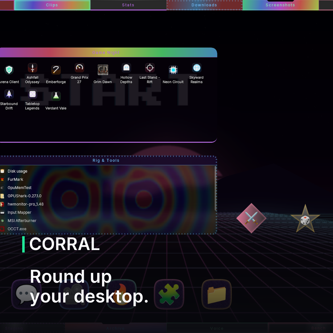Select 'GPUShark-0.27.1.0' in Rig & Tools
The image size is (333, 333).
point(25,196)
